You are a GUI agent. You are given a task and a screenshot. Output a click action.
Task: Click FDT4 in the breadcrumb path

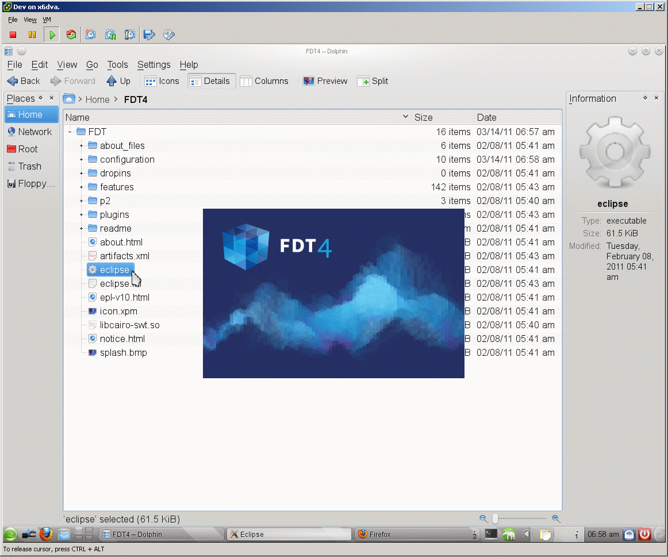(136, 99)
